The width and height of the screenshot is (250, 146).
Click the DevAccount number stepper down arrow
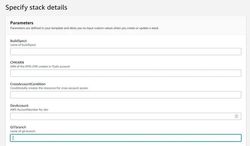click(236, 118)
